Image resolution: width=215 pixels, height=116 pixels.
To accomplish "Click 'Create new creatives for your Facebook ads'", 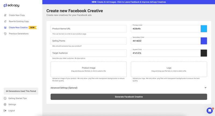I will 69,15.
